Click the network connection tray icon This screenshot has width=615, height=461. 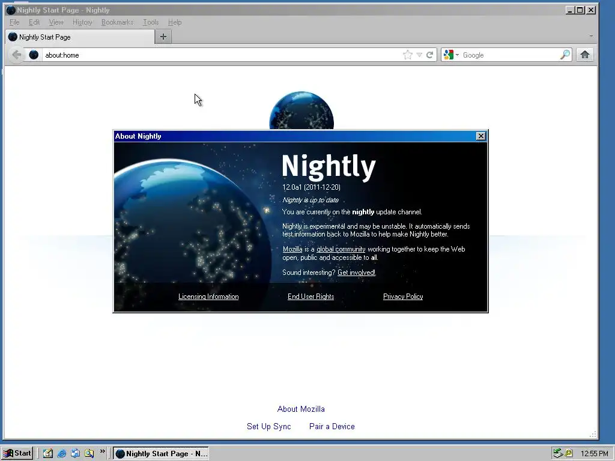(x=557, y=454)
